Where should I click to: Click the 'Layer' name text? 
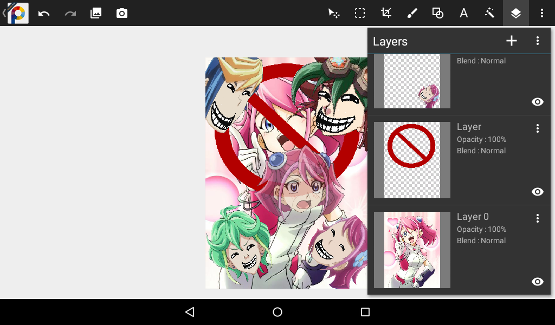469,127
